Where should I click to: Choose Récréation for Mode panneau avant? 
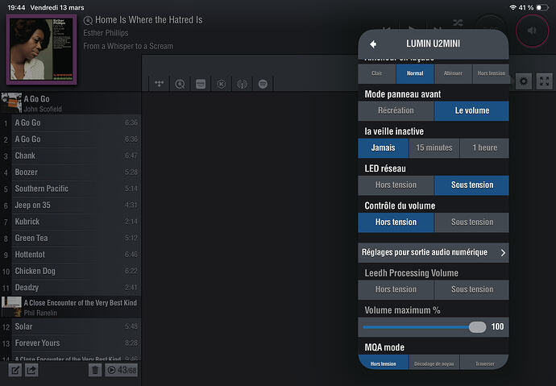[x=396, y=110]
